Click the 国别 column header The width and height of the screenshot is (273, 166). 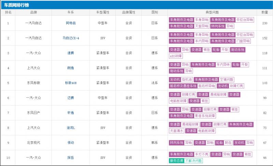click(155, 12)
